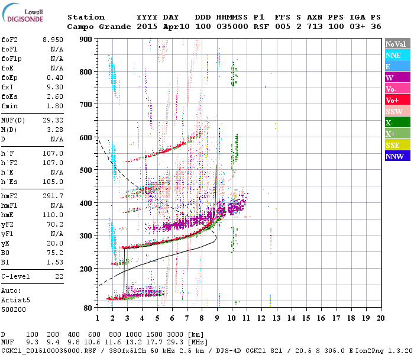This screenshot has width=414, height=355.
Task: Click the 10 label on frequency axis
Action: 232,318
